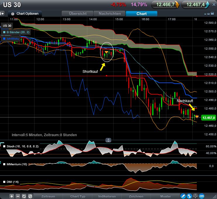The height and width of the screenshot is (199, 217).
Task: Open IchiMoku indicator label
Action: coord(13,38)
